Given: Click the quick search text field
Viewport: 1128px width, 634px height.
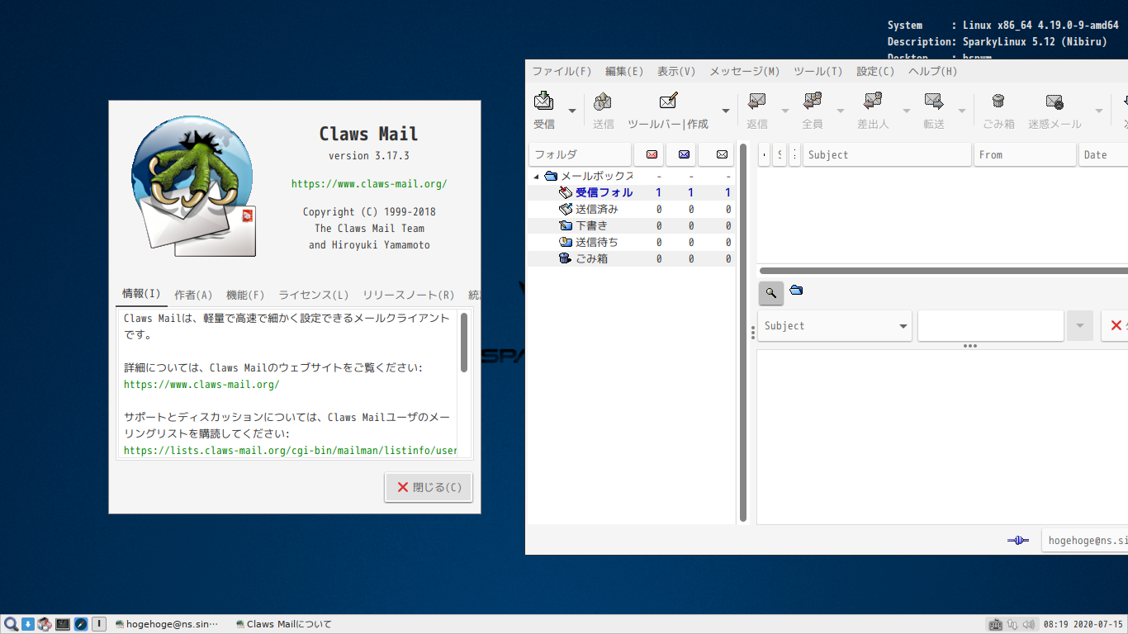Looking at the screenshot, I should pyautogui.click(x=990, y=326).
